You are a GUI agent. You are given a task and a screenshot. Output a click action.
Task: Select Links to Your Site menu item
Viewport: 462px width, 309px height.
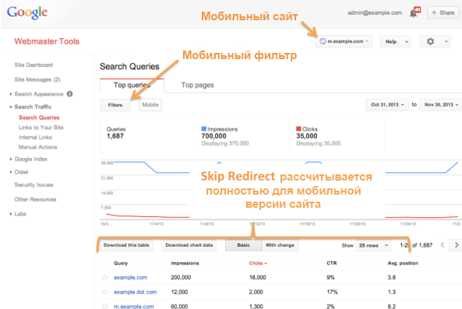coord(41,128)
